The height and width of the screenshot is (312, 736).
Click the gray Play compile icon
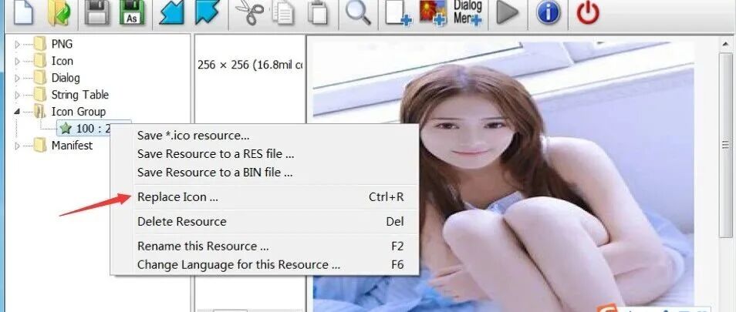click(508, 12)
